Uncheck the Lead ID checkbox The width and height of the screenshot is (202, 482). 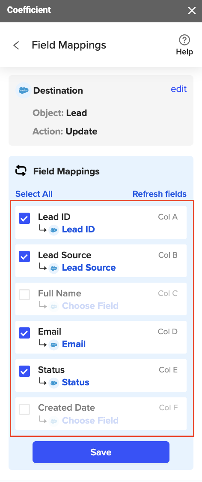coord(24,218)
